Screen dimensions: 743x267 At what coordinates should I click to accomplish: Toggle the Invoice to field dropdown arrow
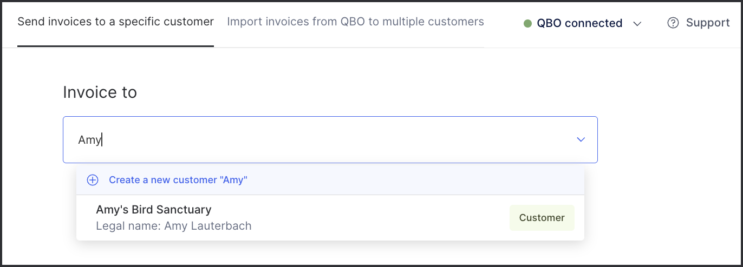(x=581, y=139)
